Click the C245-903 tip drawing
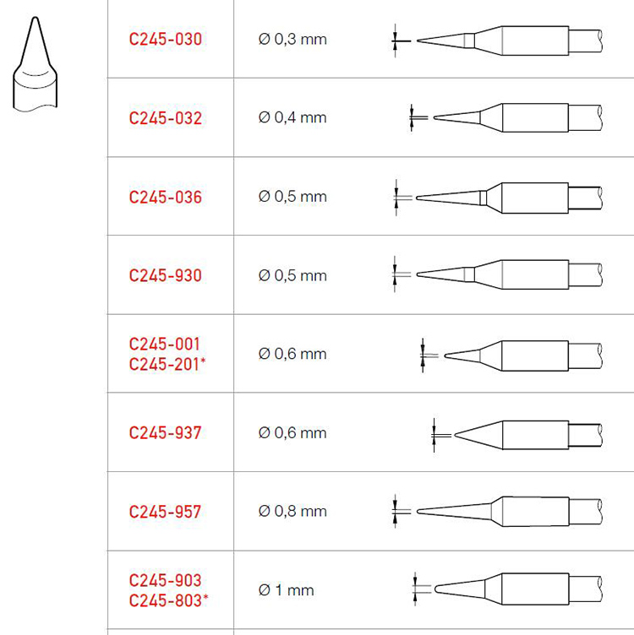Viewport: 634px width, 635px height. click(x=506, y=589)
